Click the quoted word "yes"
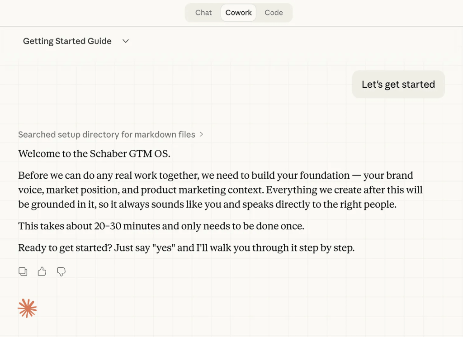463x337 pixels. (x=165, y=248)
